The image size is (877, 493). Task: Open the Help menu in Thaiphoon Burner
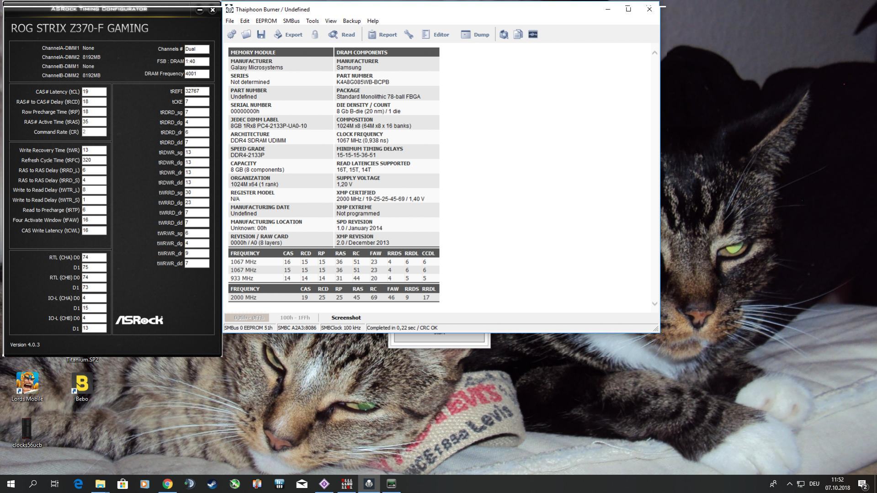373,21
